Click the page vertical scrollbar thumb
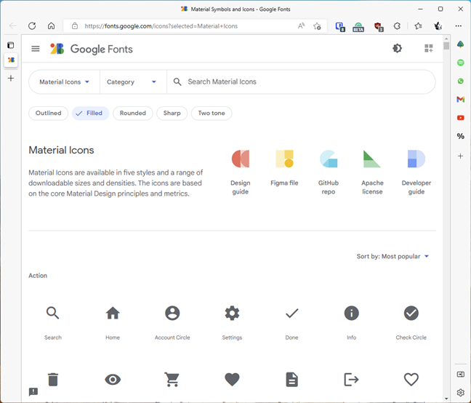This screenshot has width=471, height=403. coord(446,46)
